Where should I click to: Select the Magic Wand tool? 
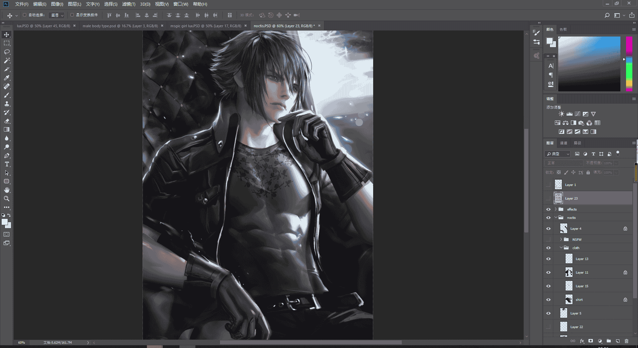click(7, 60)
